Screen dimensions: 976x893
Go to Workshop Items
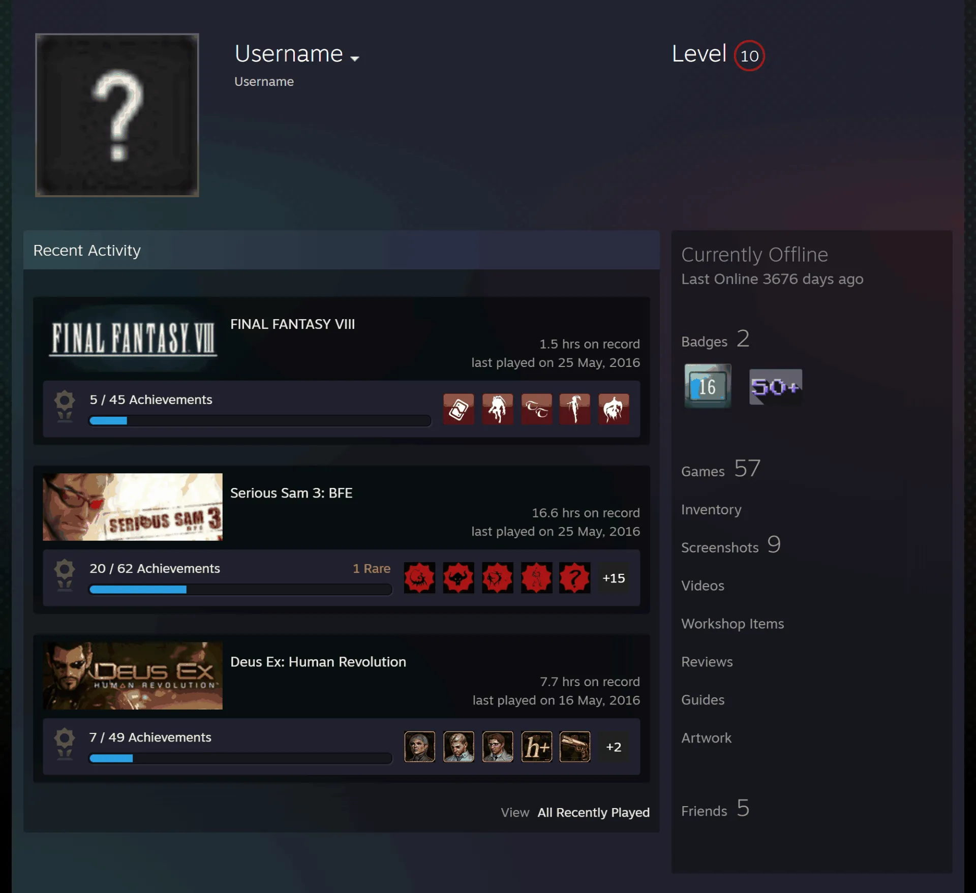click(733, 624)
